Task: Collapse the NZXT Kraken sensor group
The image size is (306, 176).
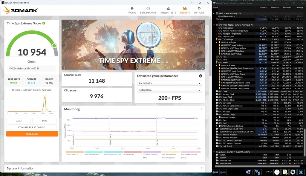Action: [x=214, y=13]
